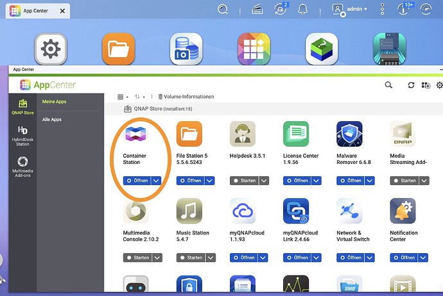Open Control Panel gear desktop icon
Screen dimensions: 443x296
[x=51, y=49]
